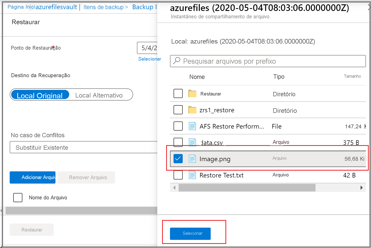The height and width of the screenshot is (248, 371).
Task: Open the zrs1_restore directory name
Action: 217,110
